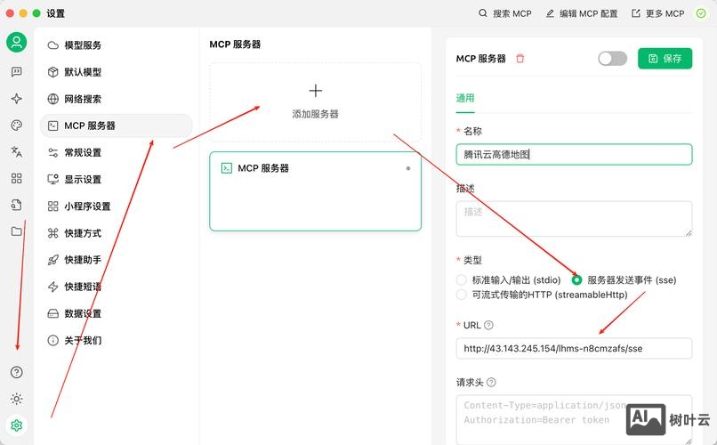This screenshot has width=717, height=445.
Task: Click the URL help question icon
Action: [488, 325]
